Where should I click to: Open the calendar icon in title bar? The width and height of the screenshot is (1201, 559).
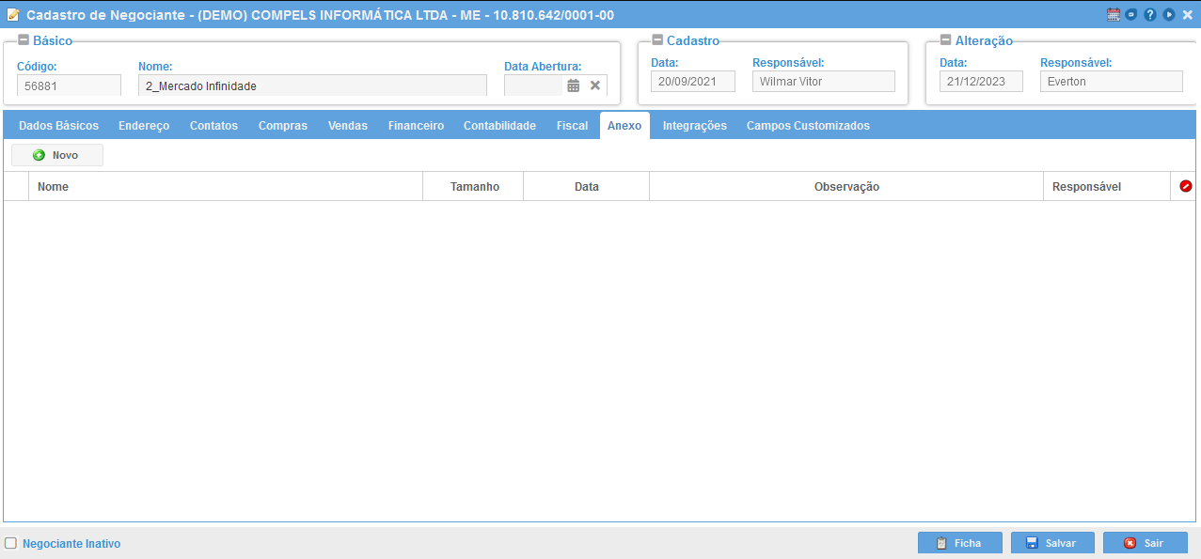1114,15
